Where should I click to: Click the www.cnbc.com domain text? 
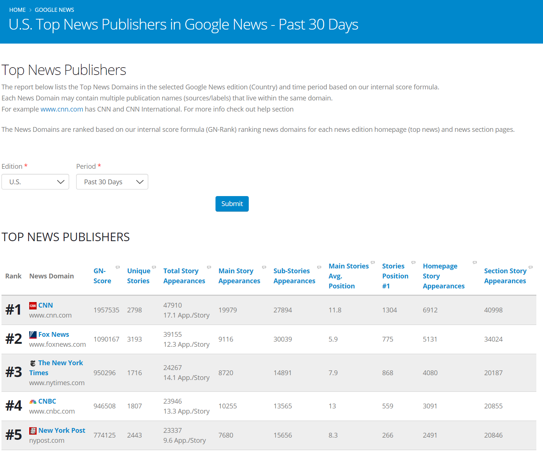coord(52,411)
